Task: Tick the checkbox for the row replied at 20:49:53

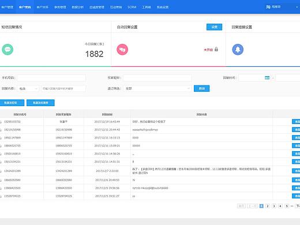Action: coord(1,180)
